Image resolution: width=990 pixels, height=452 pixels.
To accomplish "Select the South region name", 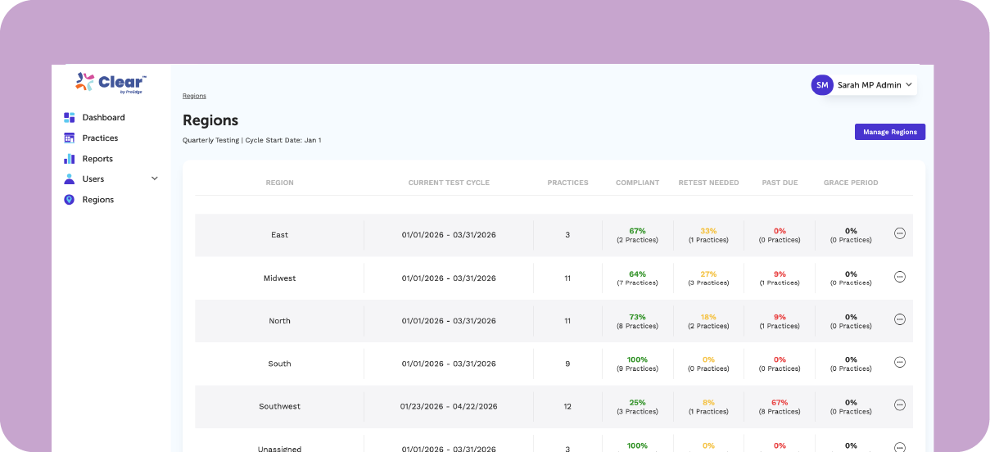I will click(x=279, y=364).
